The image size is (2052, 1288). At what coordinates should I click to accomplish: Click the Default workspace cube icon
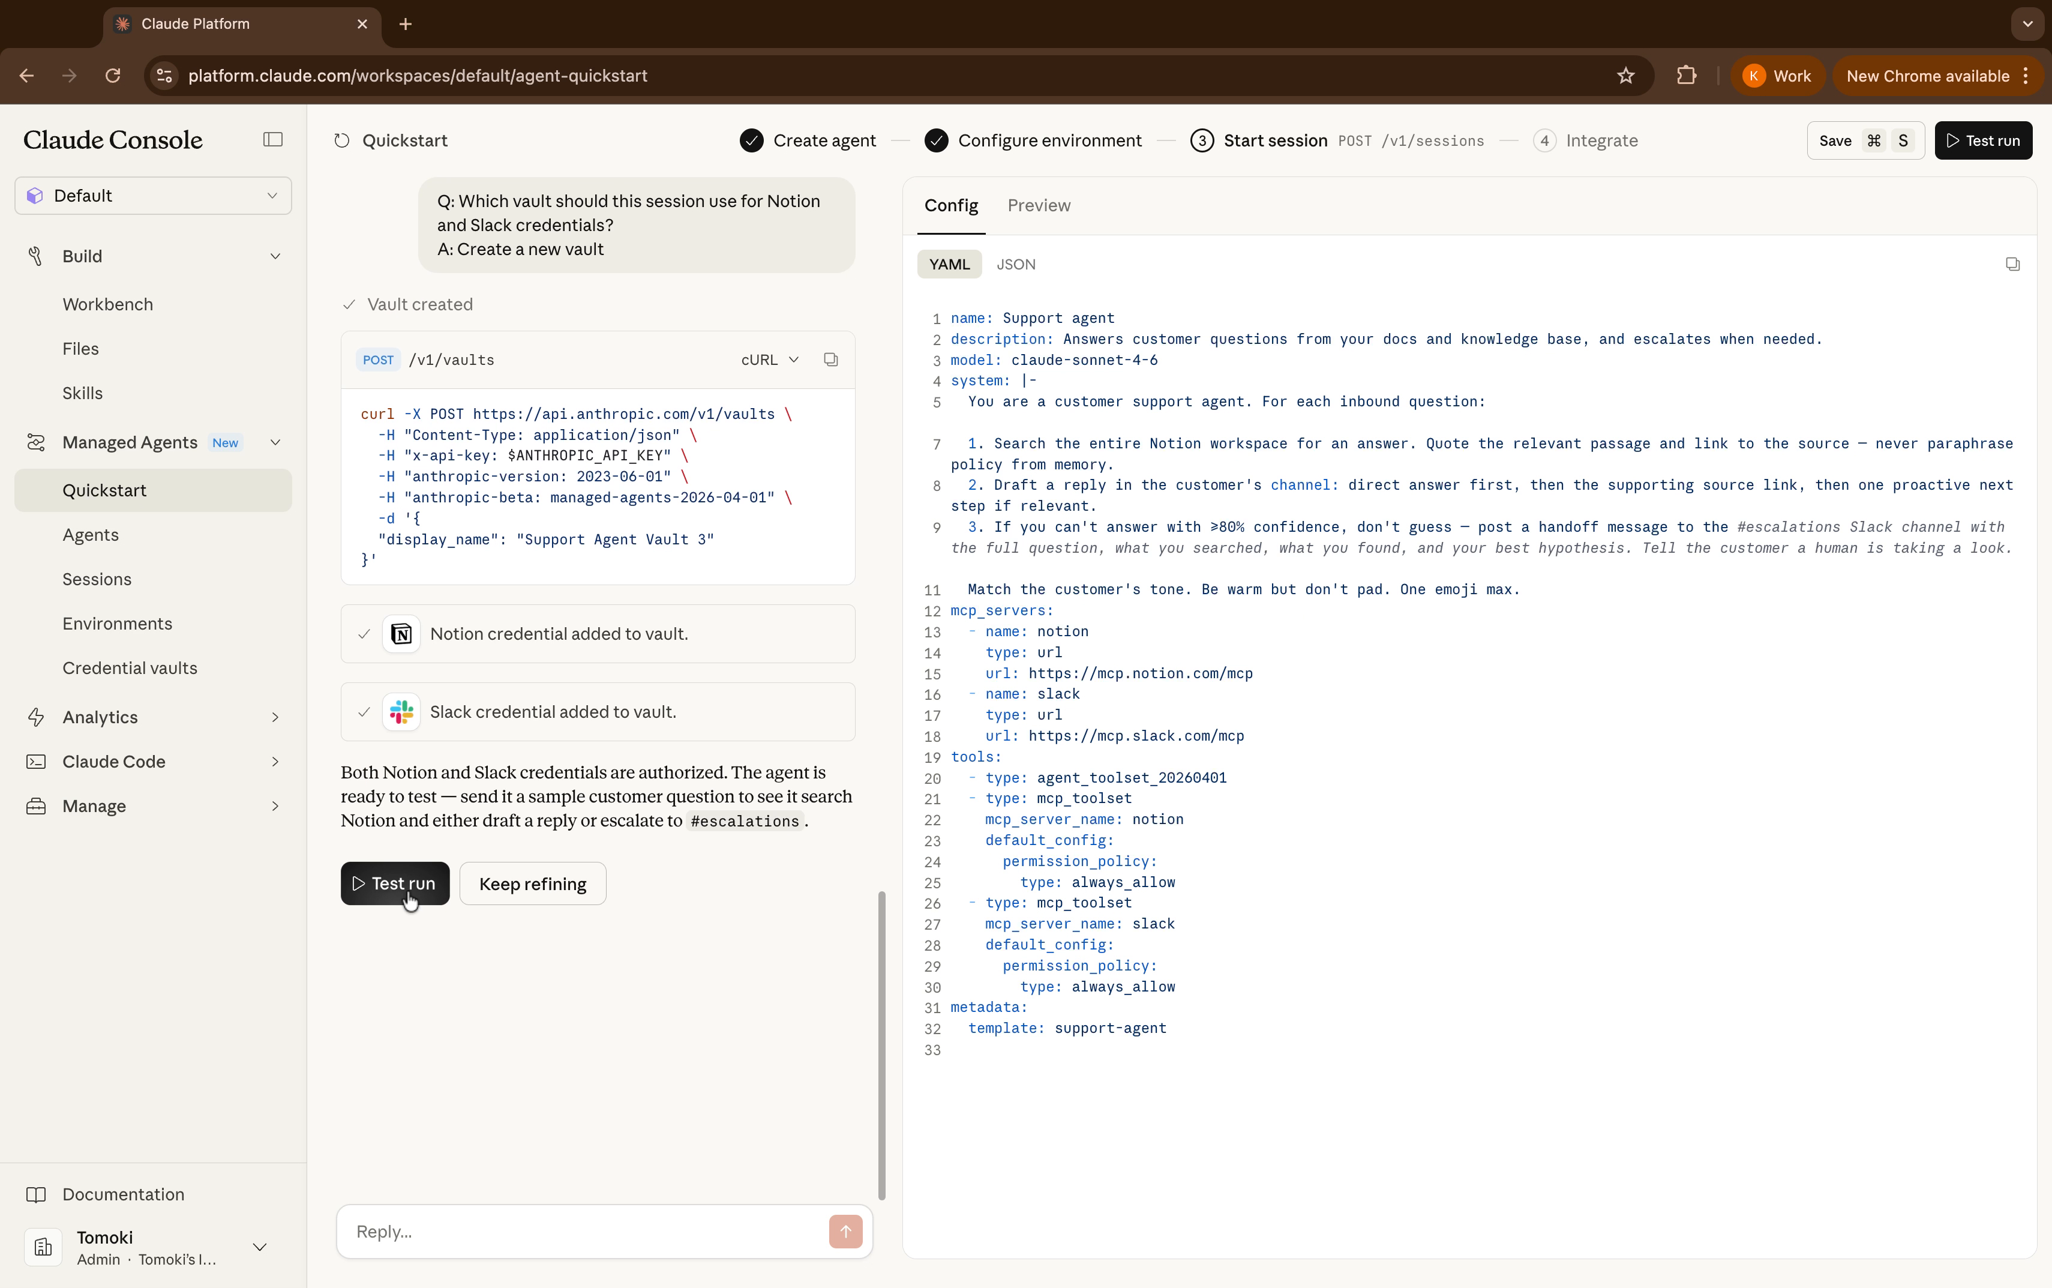click(x=35, y=196)
